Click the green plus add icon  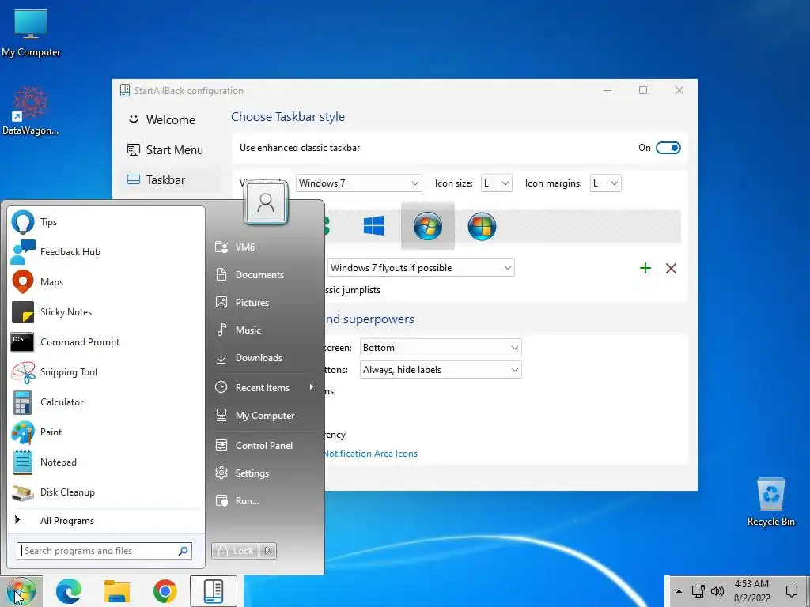point(645,268)
